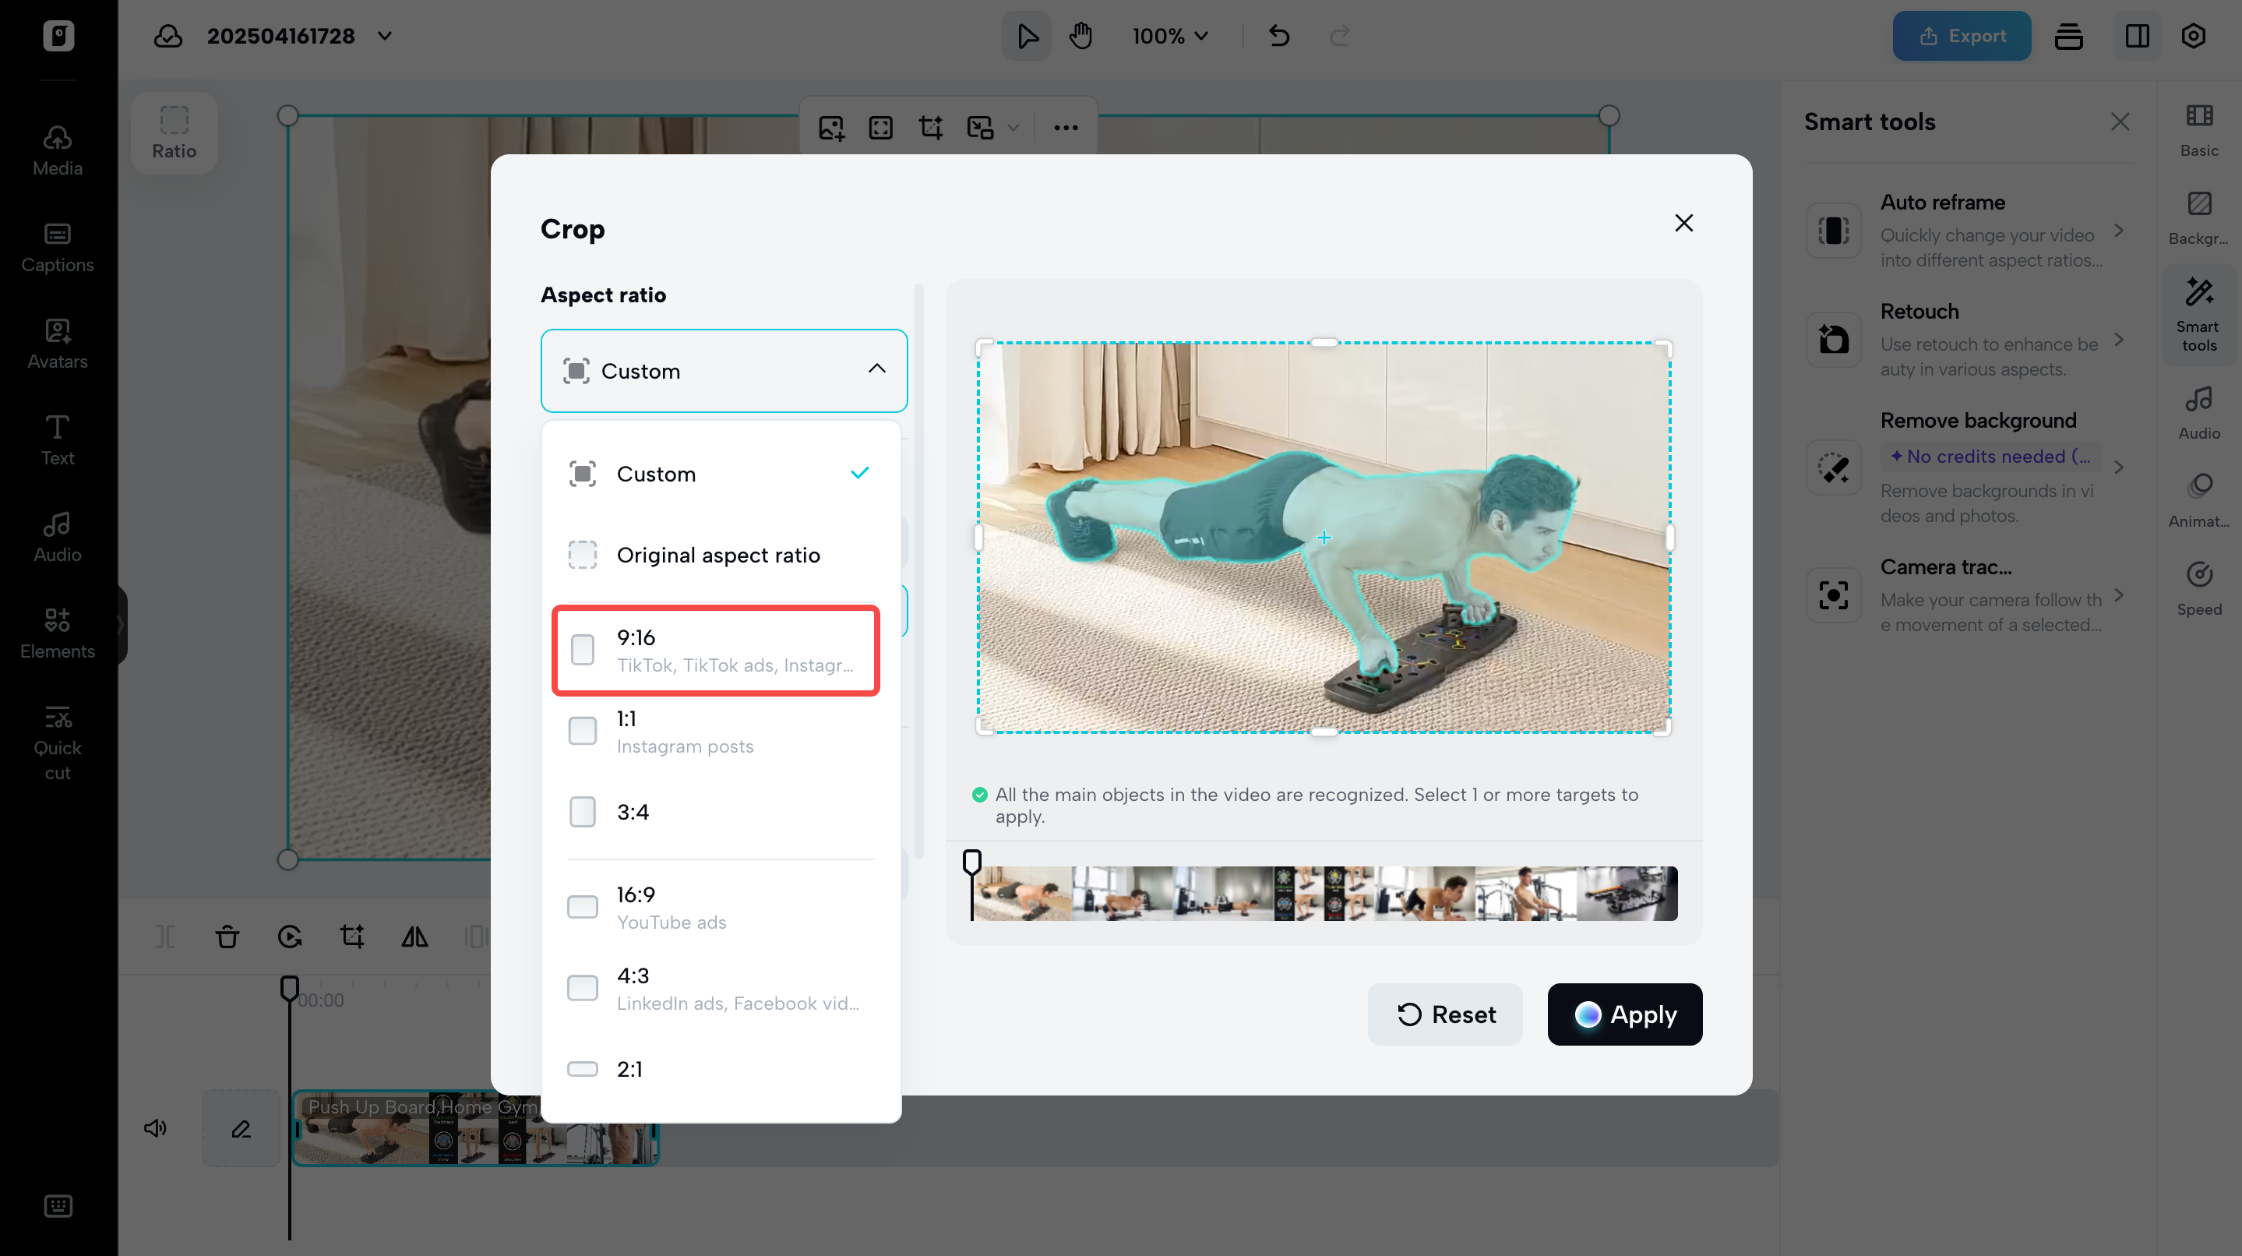The width and height of the screenshot is (2242, 1256).
Task: Select the hand pan tool
Action: (1080, 36)
